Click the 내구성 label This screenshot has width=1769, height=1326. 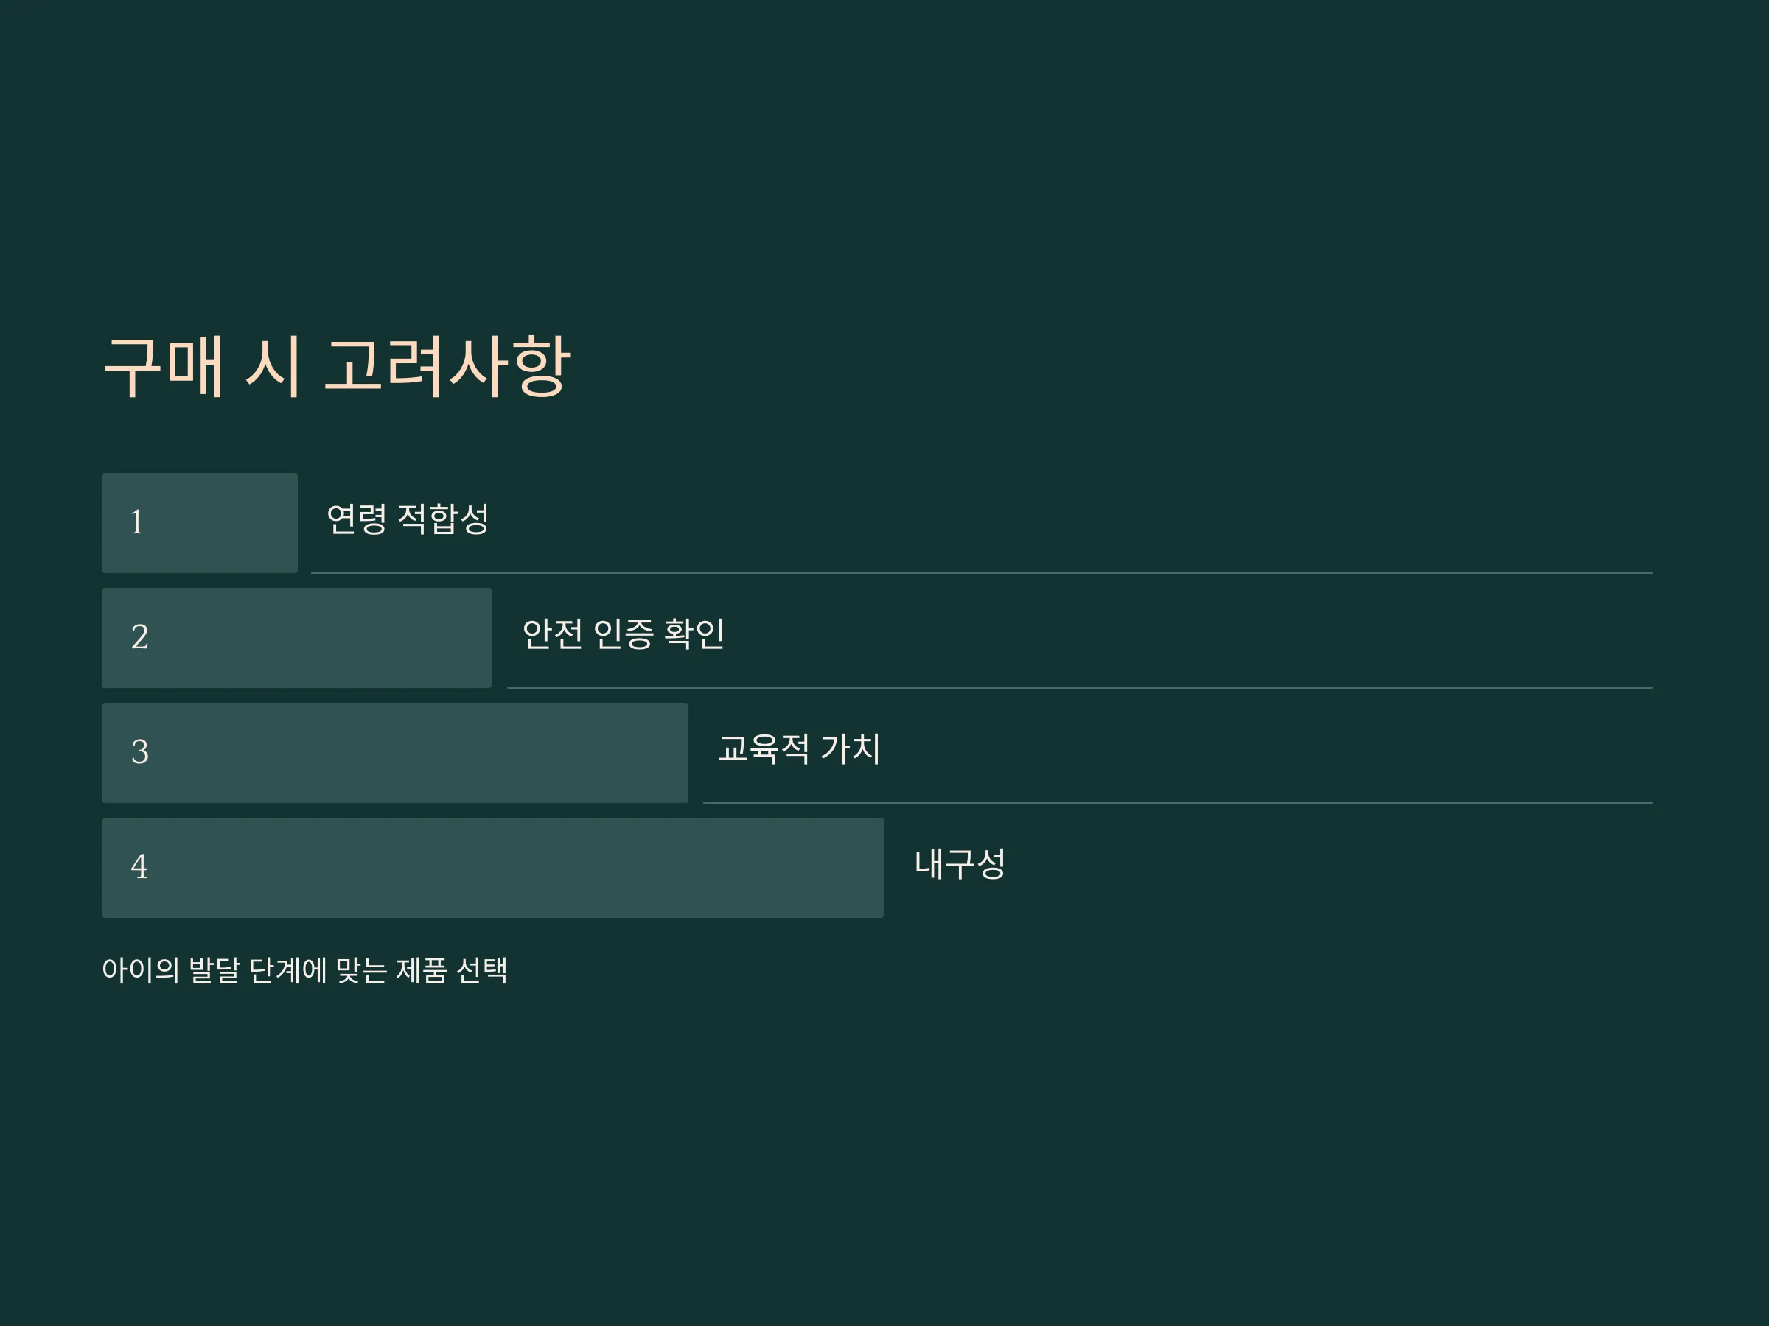point(960,864)
